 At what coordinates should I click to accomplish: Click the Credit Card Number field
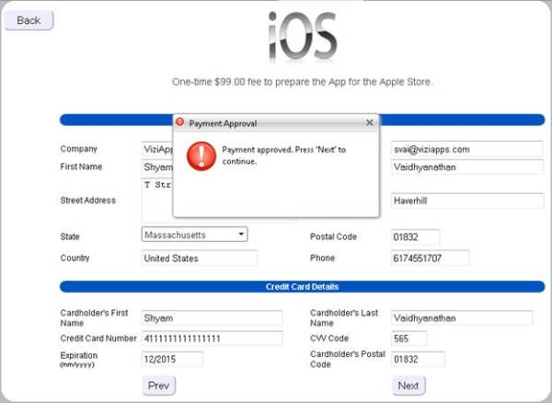tap(212, 339)
